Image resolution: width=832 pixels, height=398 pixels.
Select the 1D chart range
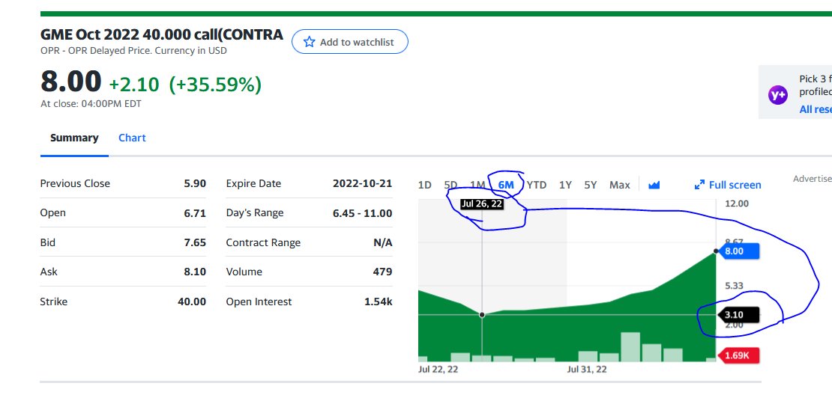coord(424,185)
